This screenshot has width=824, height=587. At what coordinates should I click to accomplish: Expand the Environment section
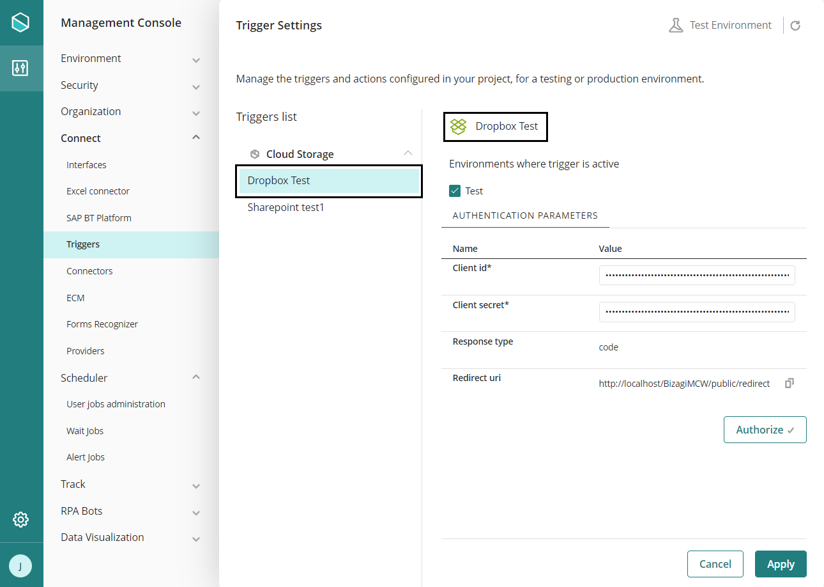click(196, 60)
